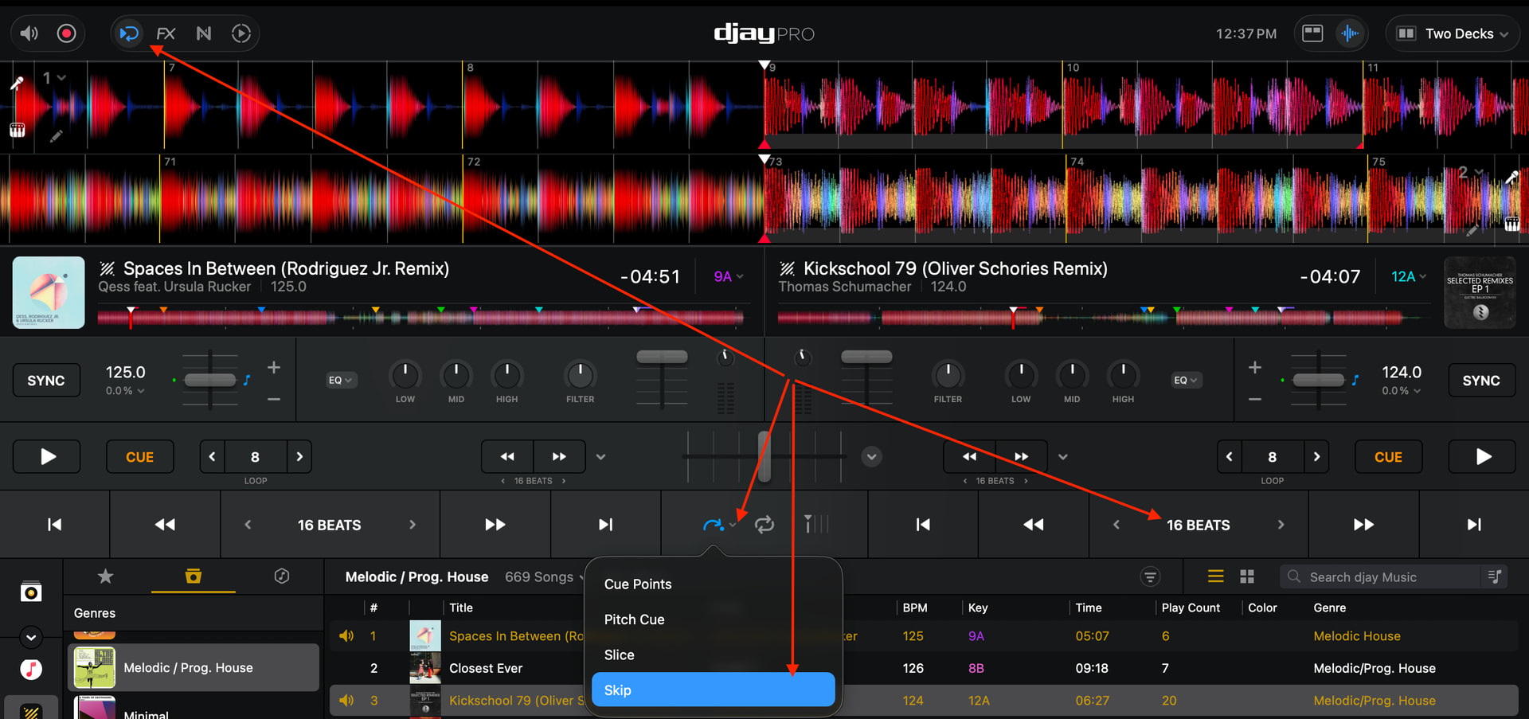Viewport: 1529px width, 719px height.
Task: Click the Automix play-circle icon
Action: 241,33
